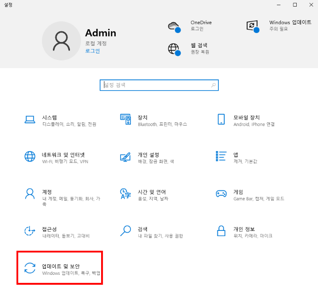Close the 설정 window
This screenshot has width=318, height=297.
click(311, 5)
